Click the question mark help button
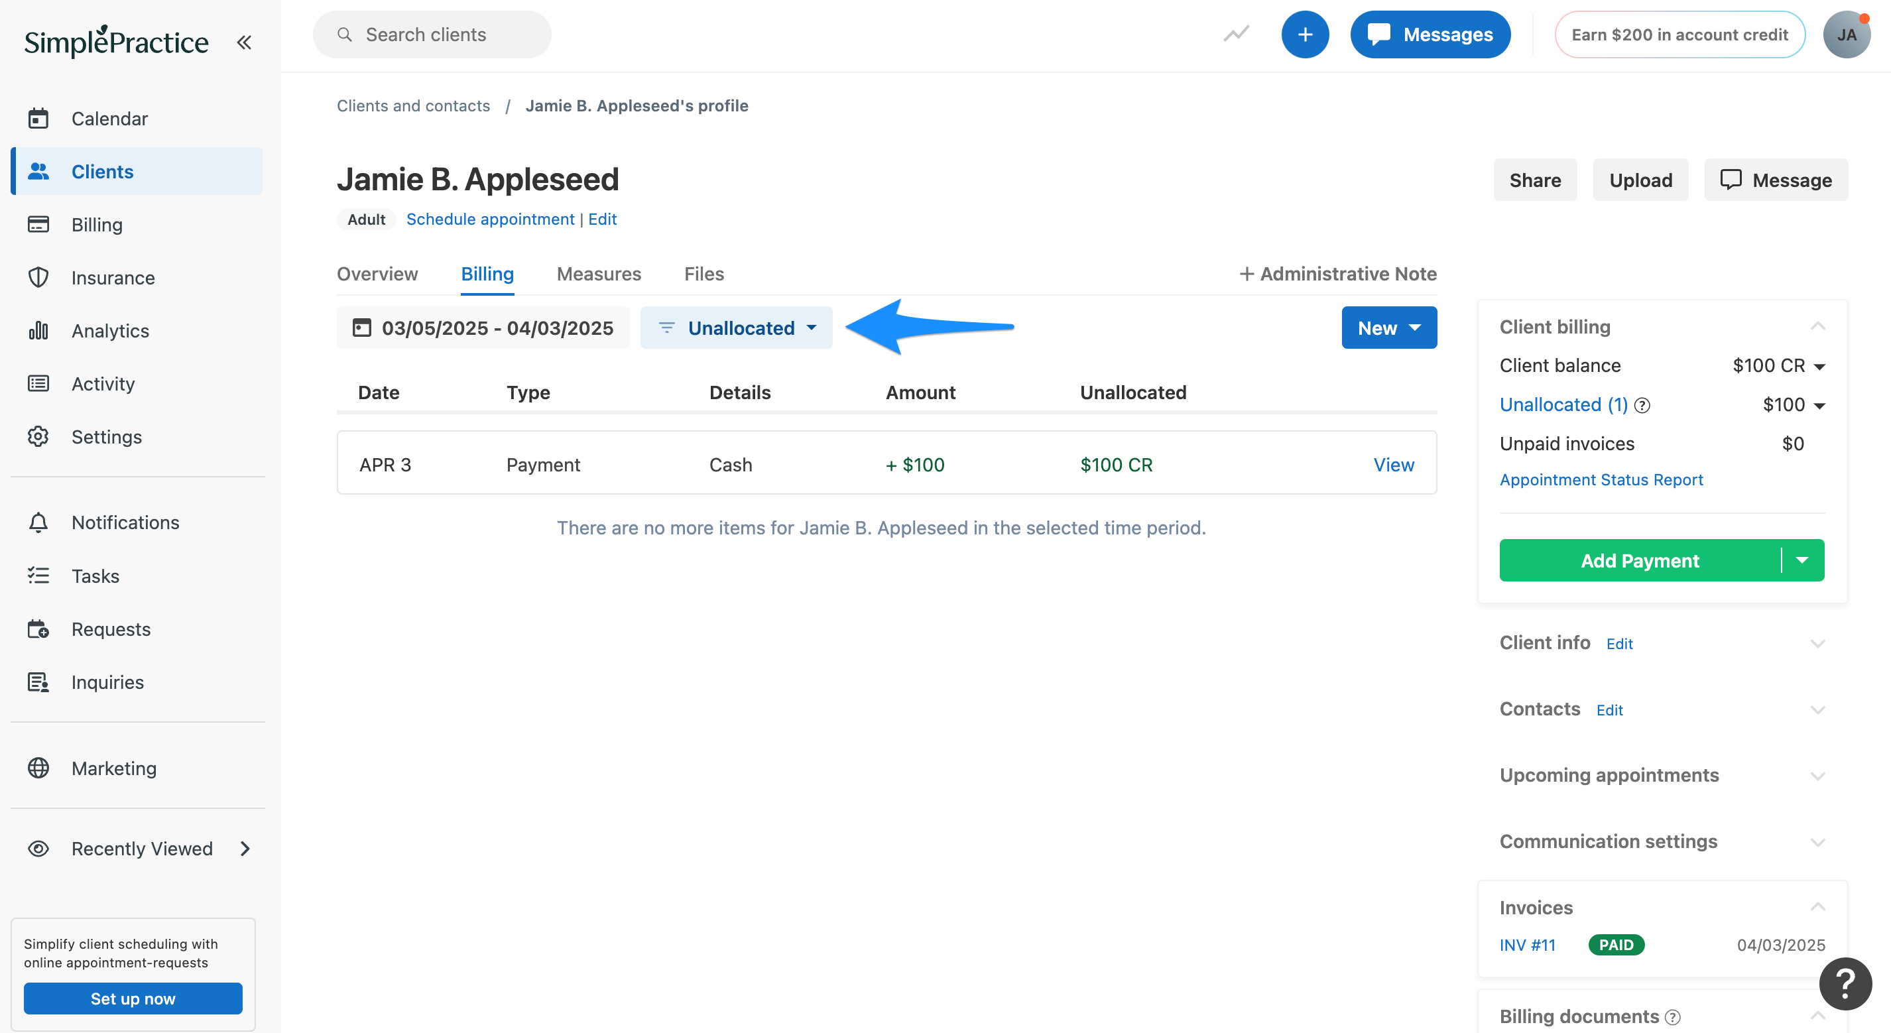Screen dimensions: 1891x1033 (x=1845, y=983)
